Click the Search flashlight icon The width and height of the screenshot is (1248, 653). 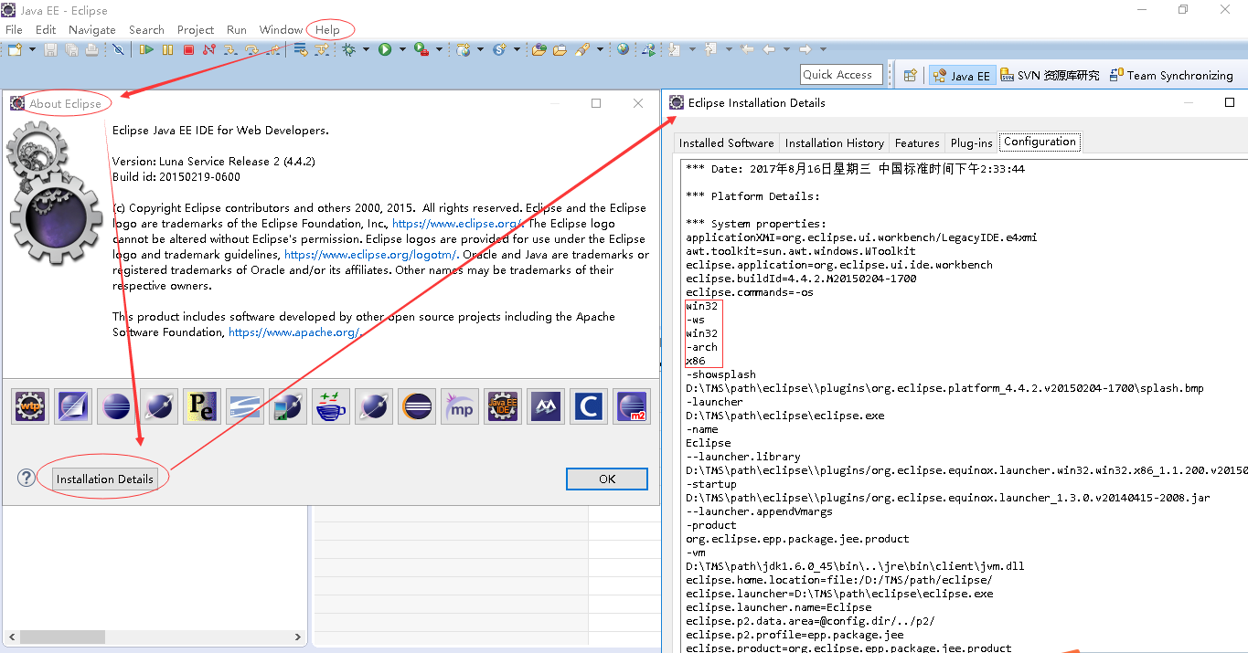[582, 49]
